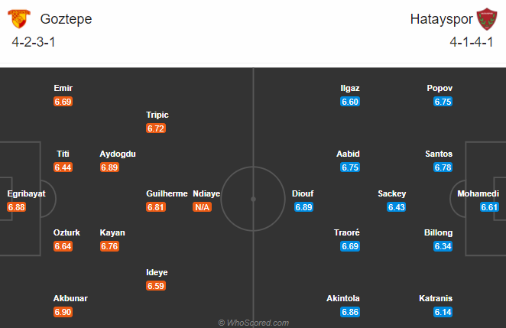Click Akbunar's 6.90 rating badge
Screen dimensions: 506x328
63,312
